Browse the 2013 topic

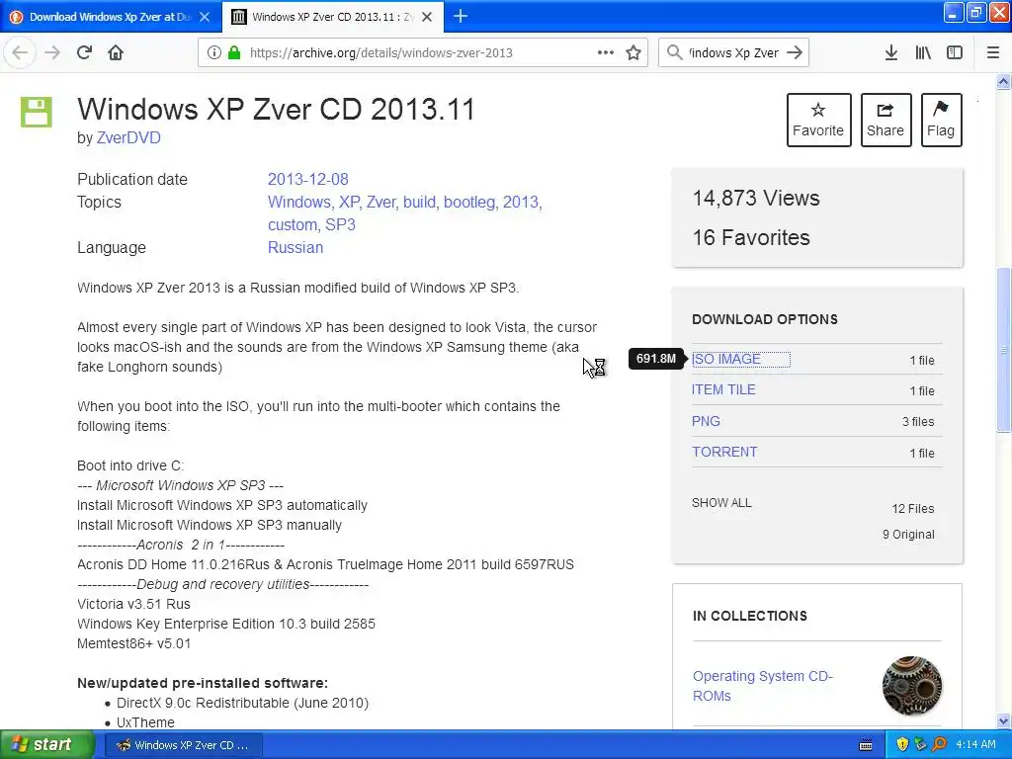(x=520, y=202)
